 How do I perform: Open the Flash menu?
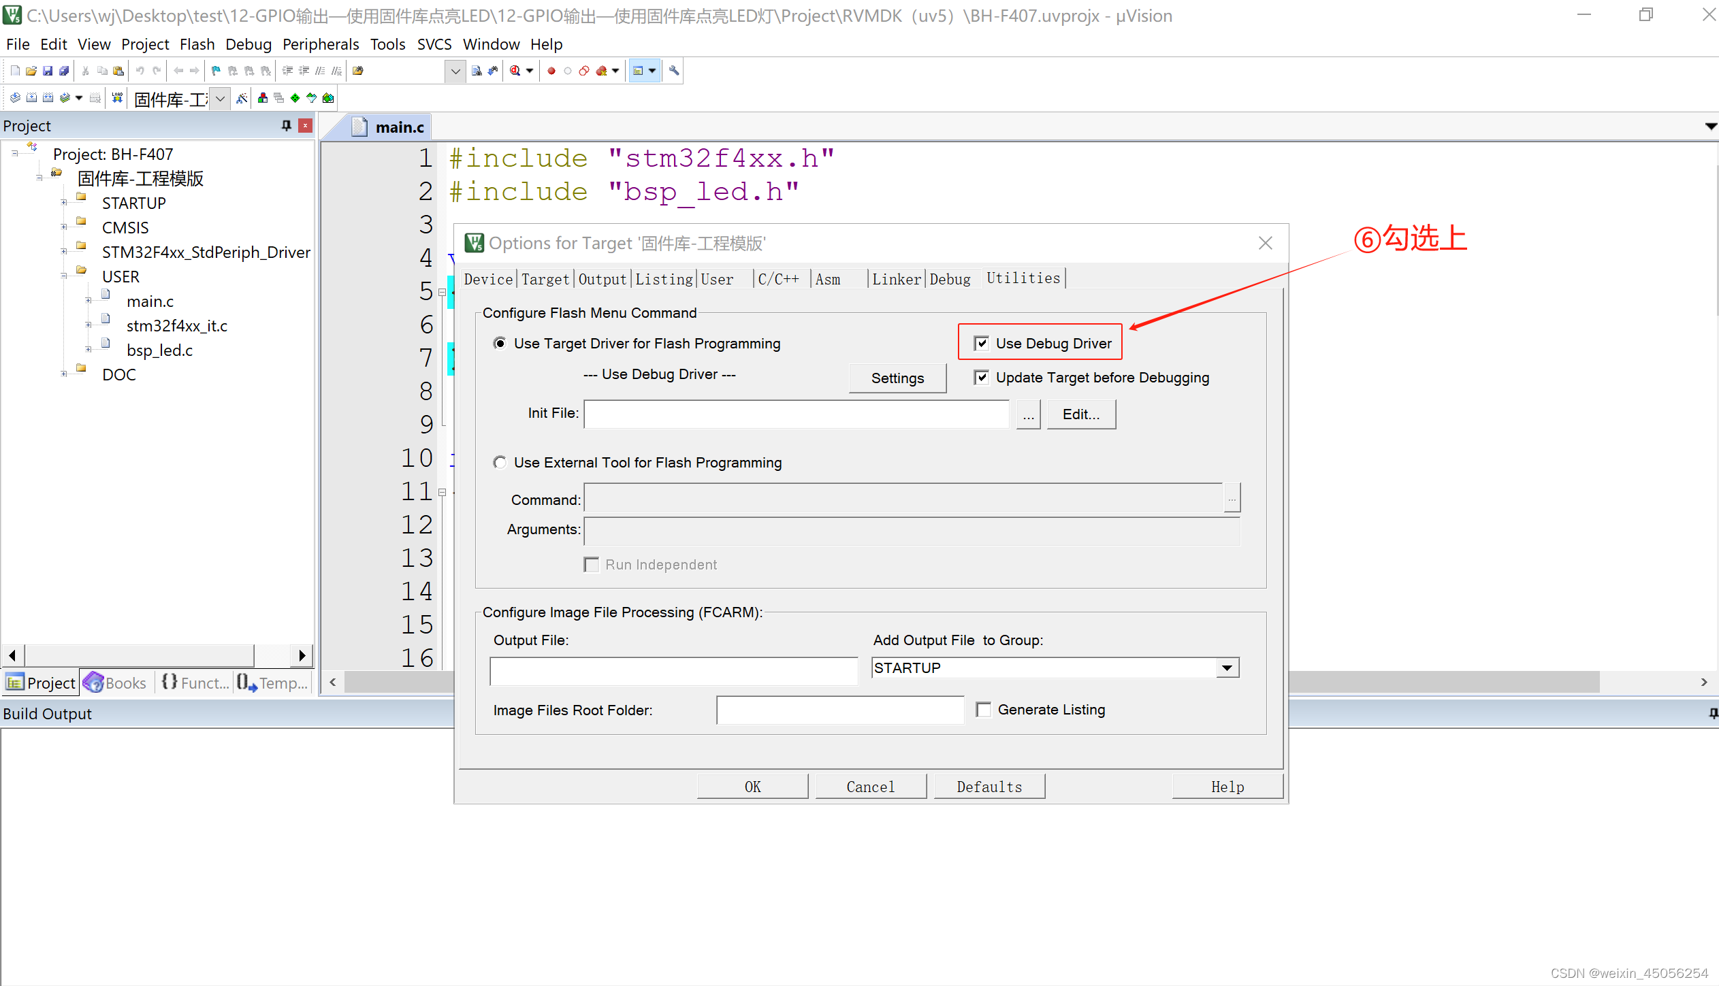(x=197, y=44)
